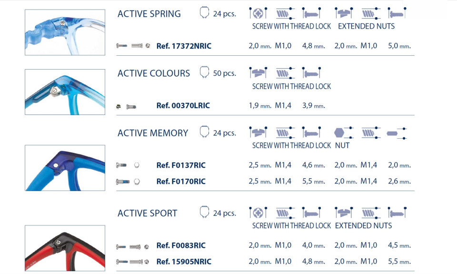Click the Active Sport Phillips screw head icon

258,213
